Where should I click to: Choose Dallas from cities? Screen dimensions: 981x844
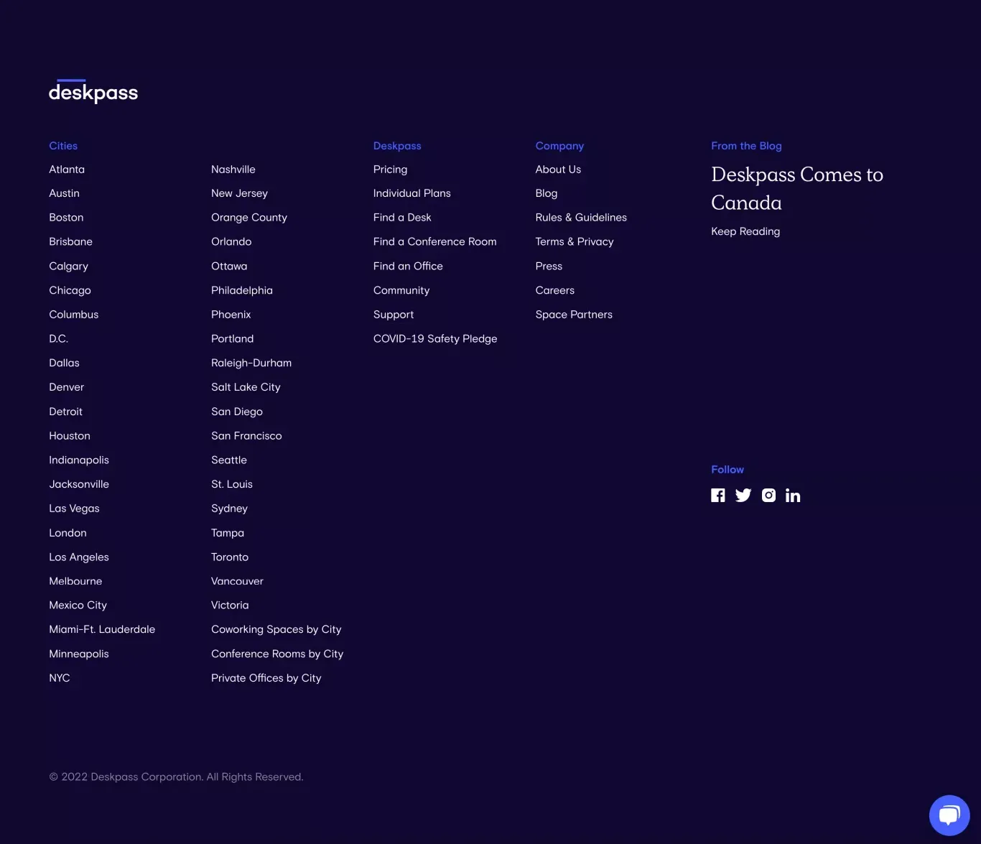(x=64, y=363)
